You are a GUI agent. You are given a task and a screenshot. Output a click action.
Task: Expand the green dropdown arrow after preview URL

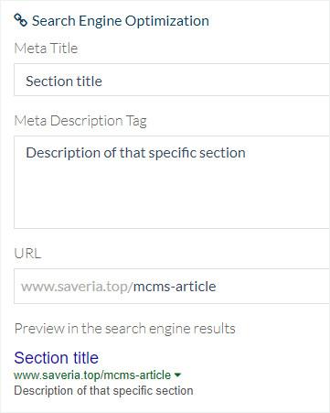coord(177,375)
